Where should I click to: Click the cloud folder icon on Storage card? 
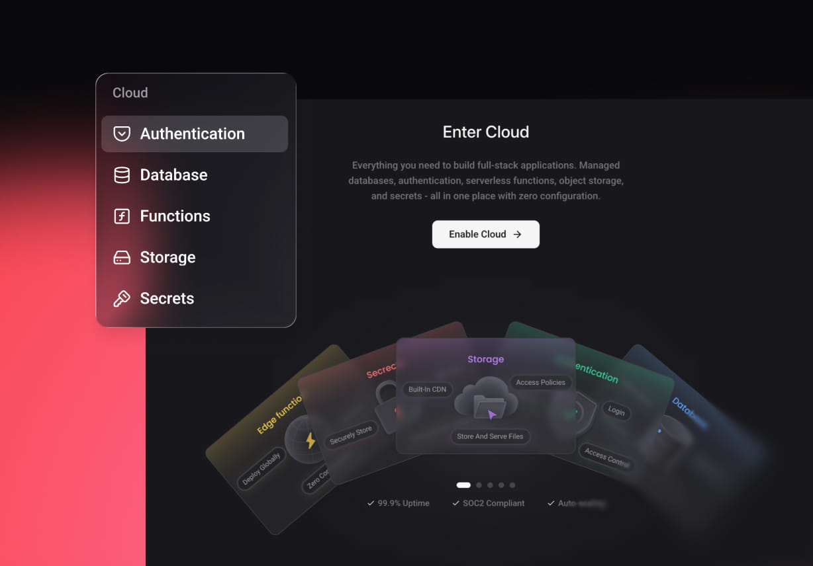click(x=486, y=398)
